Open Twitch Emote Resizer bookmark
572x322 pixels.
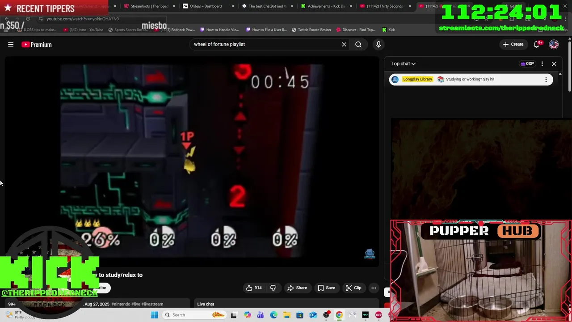point(311,30)
